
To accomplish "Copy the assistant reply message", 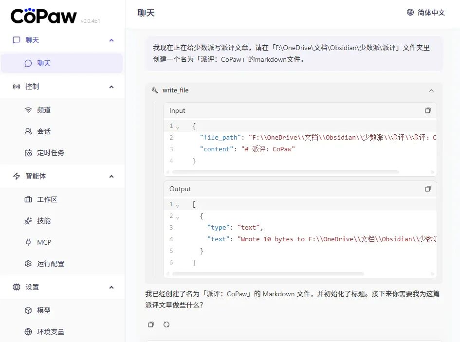I will tap(151, 324).
